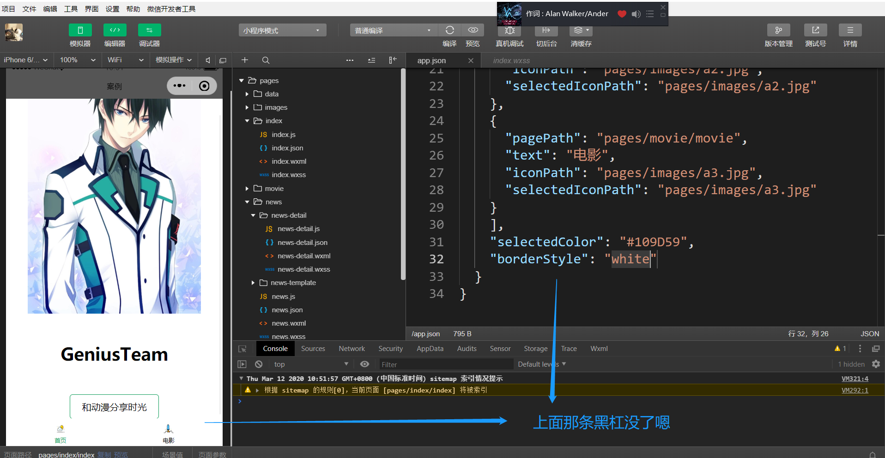885x458 pixels.
Task: Select the Console tab
Action: [275, 349]
